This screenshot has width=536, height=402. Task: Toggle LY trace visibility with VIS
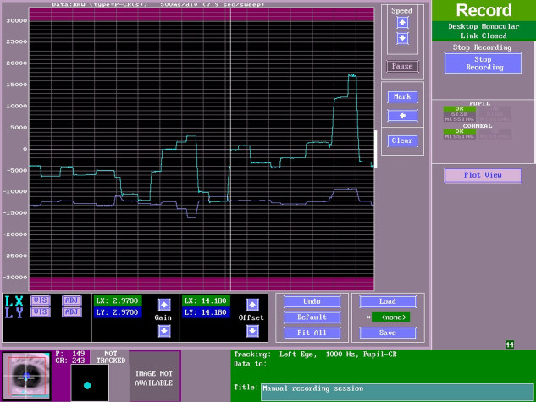click(x=40, y=312)
